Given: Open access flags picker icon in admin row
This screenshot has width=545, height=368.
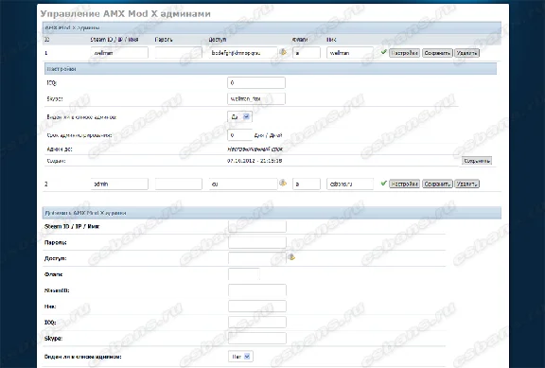Looking at the screenshot, I should (x=283, y=184).
